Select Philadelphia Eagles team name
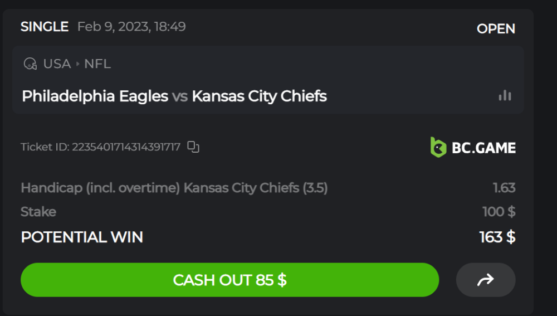Screen dimensions: 557x316 pyautogui.click(x=95, y=96)
